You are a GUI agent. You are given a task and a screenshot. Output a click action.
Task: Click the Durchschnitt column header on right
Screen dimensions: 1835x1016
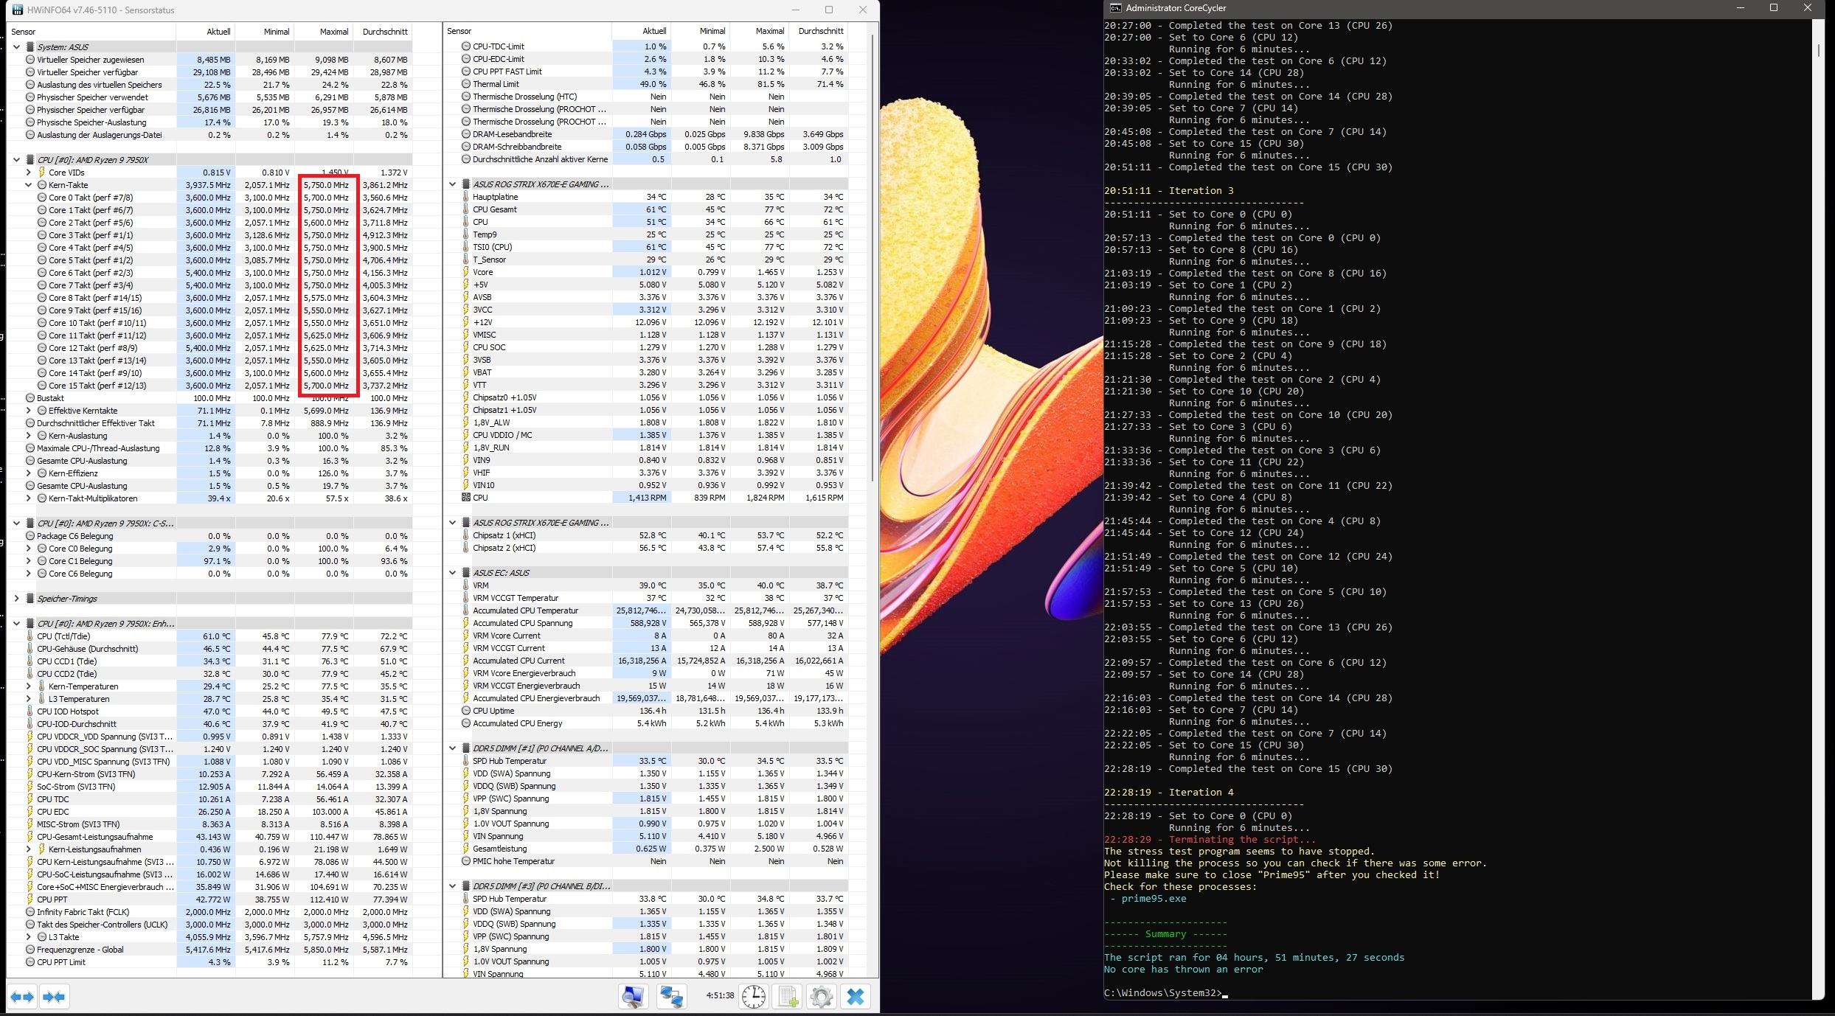point(820,31)
